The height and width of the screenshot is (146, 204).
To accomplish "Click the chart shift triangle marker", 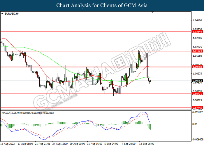I will tap(153, 12).
